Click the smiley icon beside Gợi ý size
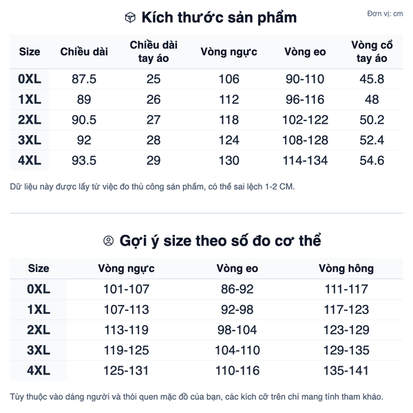Viewport: 413px width, 413px height. [108, 241]
